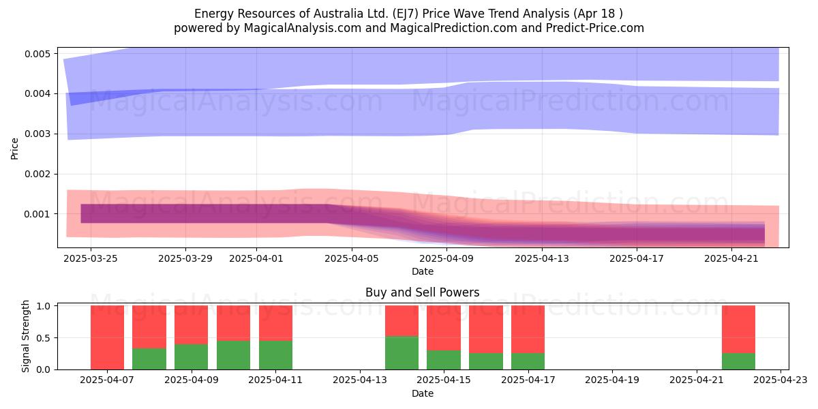
Task: Click the 2025-04-11 tick in the signal chart
Action: click(275, 380)
